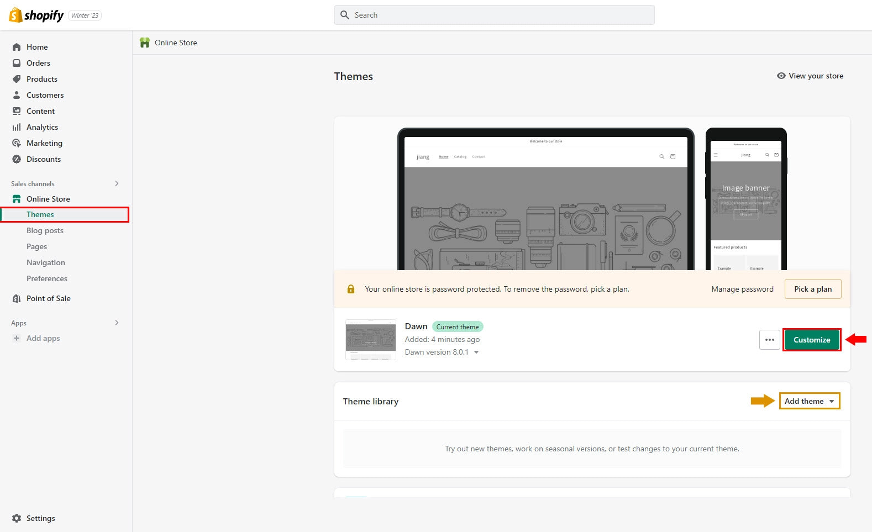This screenshot has width=872, height=532.
Task: Click the Winter '23 badge
Action: pyautogui.click(x=85, y=15)
